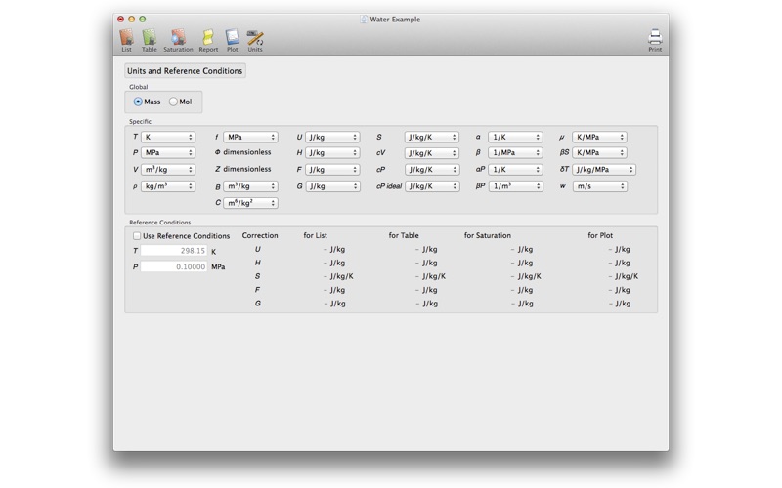Open the P pressure unit dropdown
The image size is (782, 488).
pos(168,153)
